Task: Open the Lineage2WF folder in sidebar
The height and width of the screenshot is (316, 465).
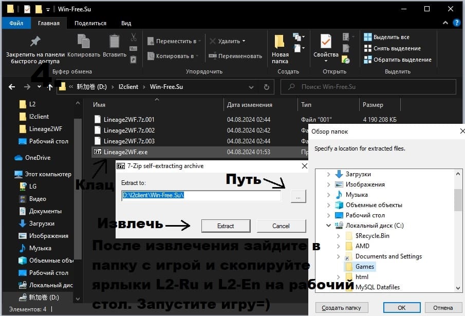Action: pos(45,129)
